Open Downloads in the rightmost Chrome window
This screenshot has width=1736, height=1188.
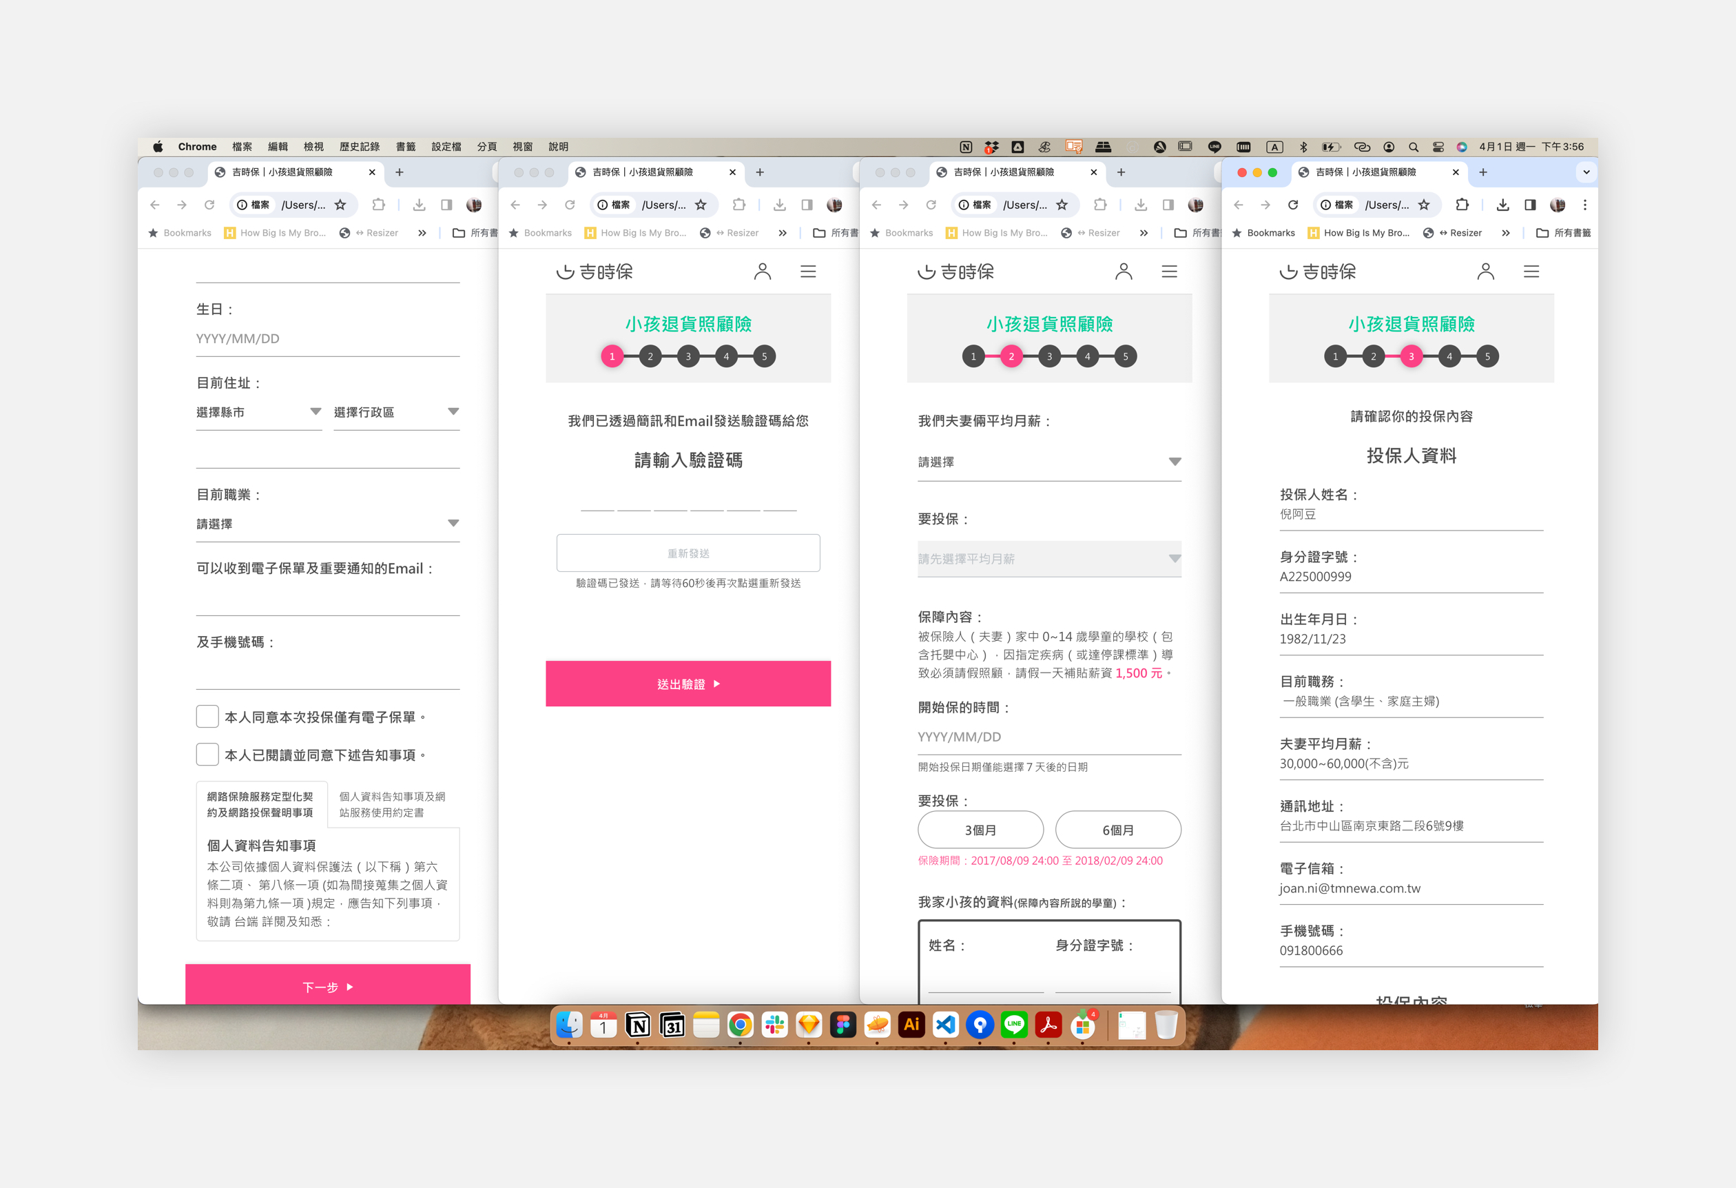pyautogui.click(x=1503, y=205)
